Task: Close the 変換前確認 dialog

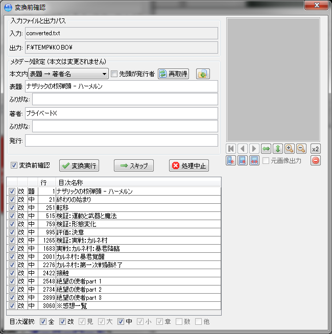Action: [317, 5]
